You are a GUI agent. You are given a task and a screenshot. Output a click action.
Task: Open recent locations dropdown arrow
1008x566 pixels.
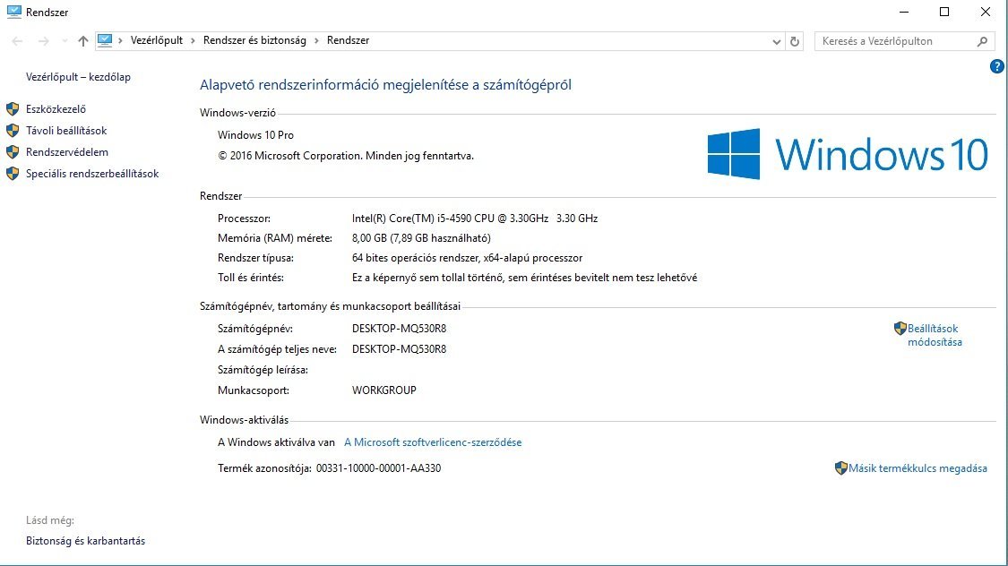pos(65,41)
